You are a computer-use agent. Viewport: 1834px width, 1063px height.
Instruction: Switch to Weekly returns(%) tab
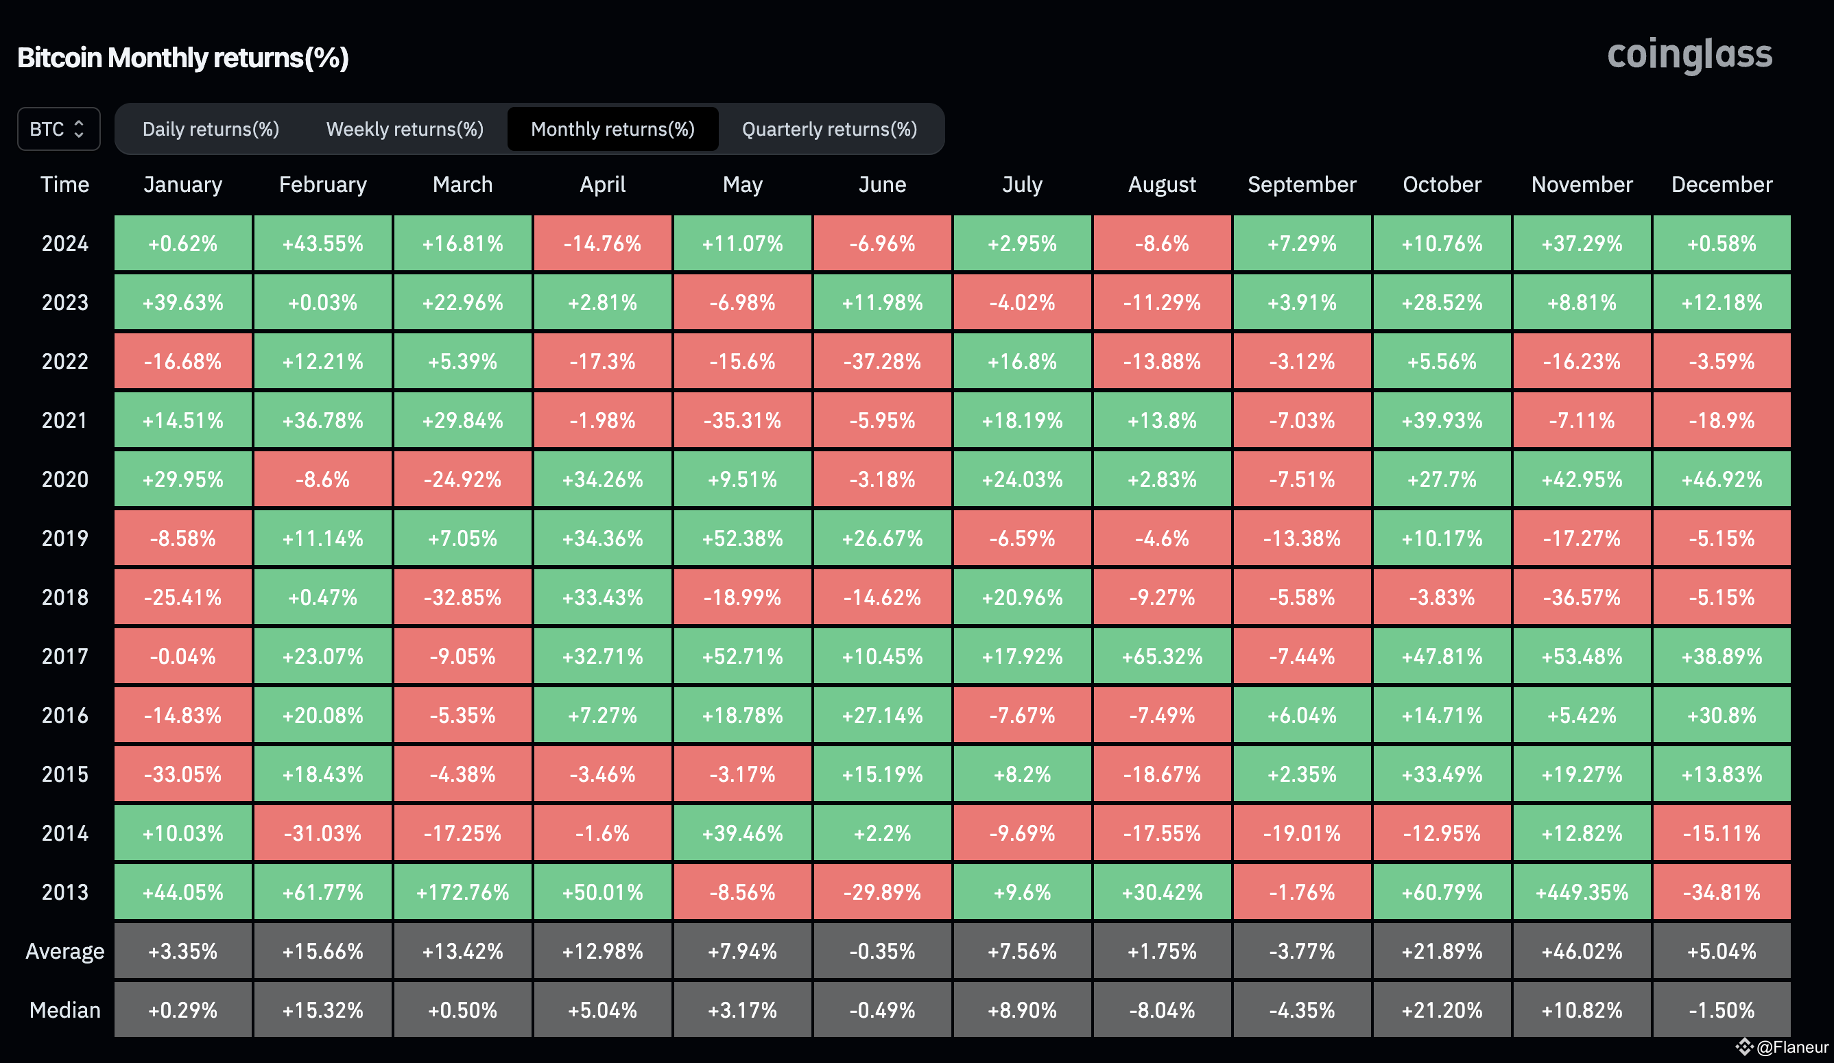coord(405,129)
